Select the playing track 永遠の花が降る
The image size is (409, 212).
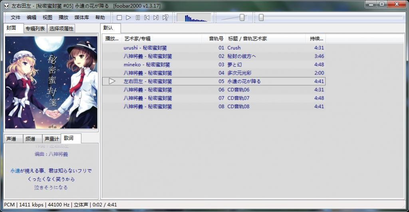coord(214,81)
